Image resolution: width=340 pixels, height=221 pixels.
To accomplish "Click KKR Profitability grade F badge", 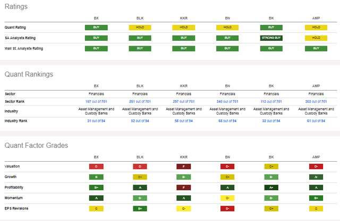I will (184, 188).
